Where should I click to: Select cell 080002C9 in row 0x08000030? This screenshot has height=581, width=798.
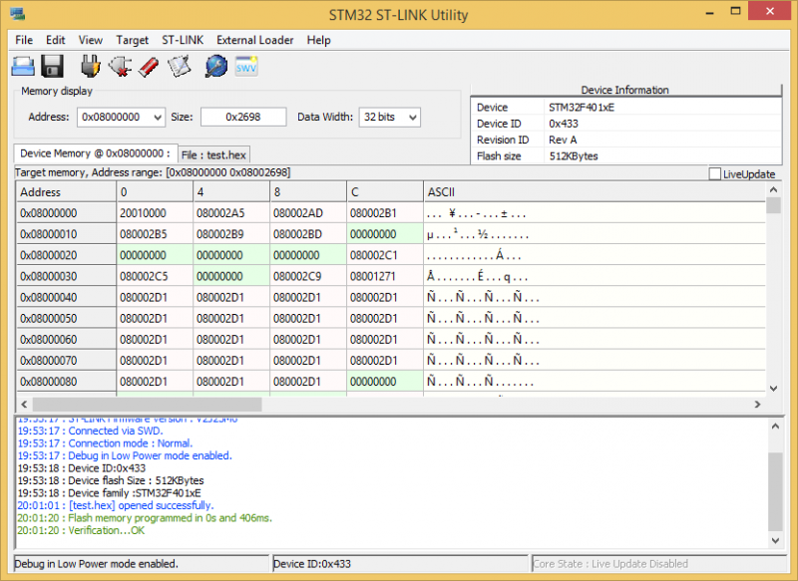coord(308,276)
